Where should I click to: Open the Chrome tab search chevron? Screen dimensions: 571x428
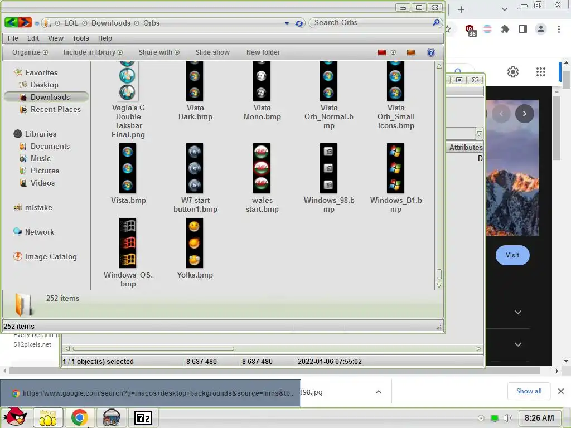pyautogui.click(x=504, y=9)
